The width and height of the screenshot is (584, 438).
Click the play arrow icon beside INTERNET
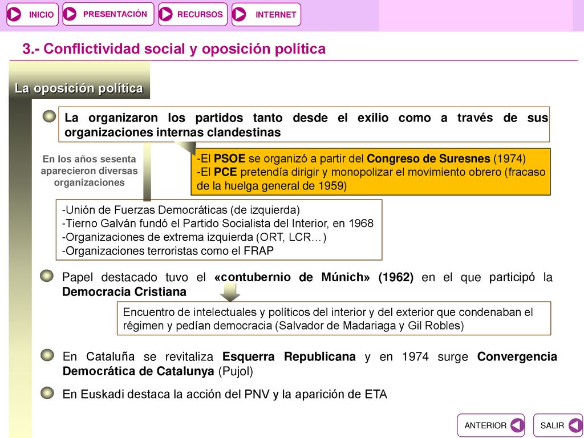pos(239,14)
